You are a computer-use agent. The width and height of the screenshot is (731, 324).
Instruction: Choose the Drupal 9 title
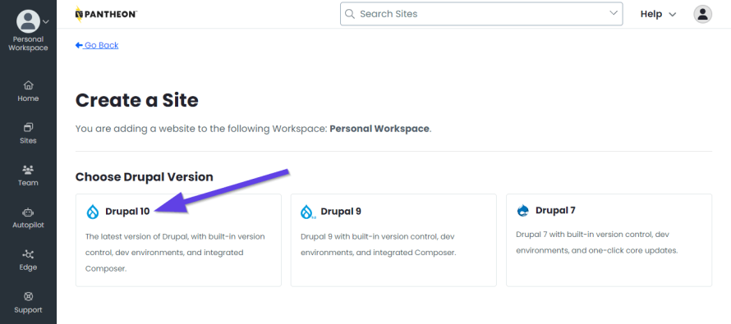click(x=341, y=212)
